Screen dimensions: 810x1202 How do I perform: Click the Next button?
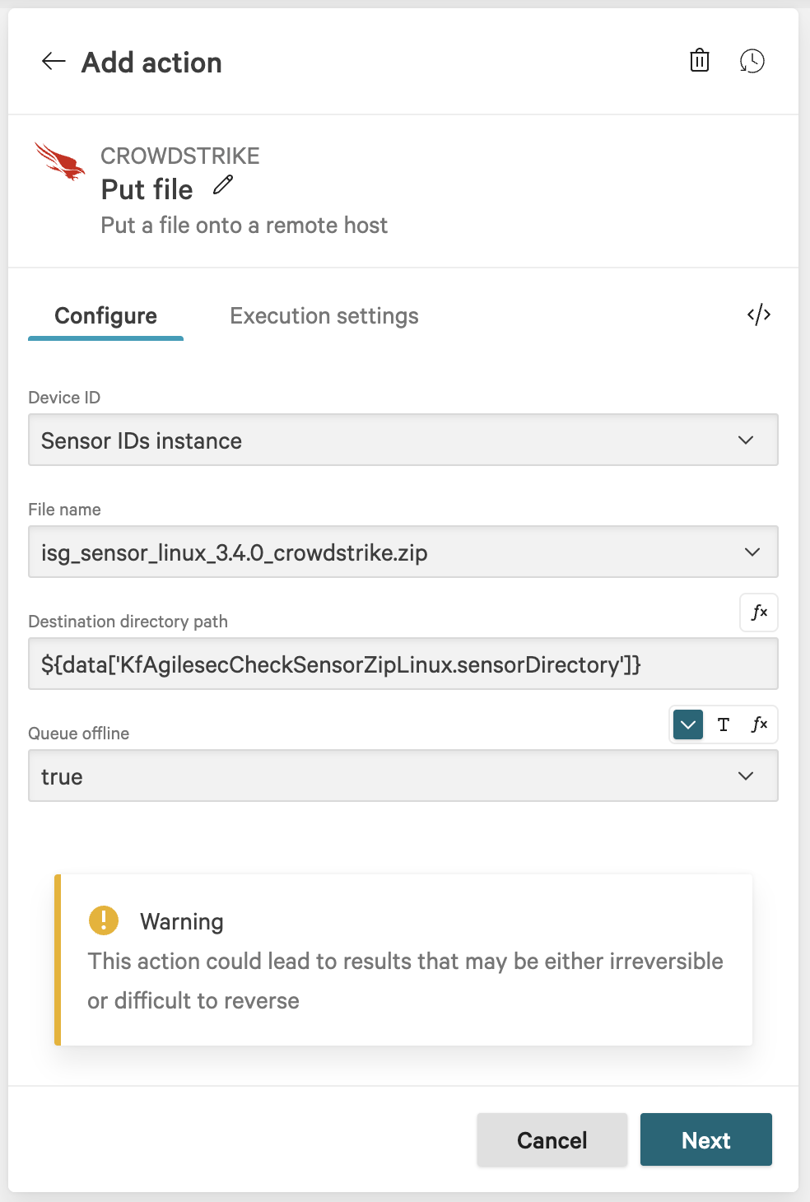(x=705, y=1140)
